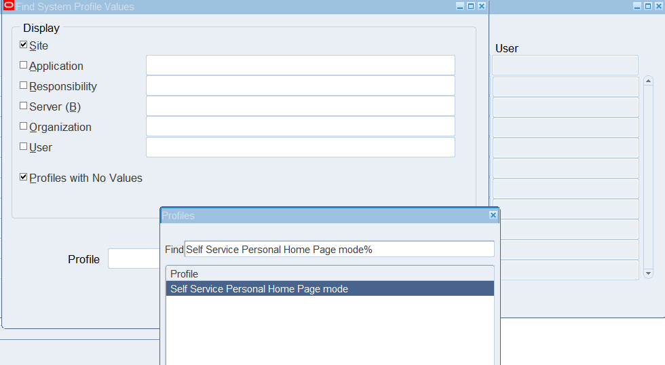This screenshot has width=665, height=365.
Task: Minimize the background User window
Action: pos(637,6)
